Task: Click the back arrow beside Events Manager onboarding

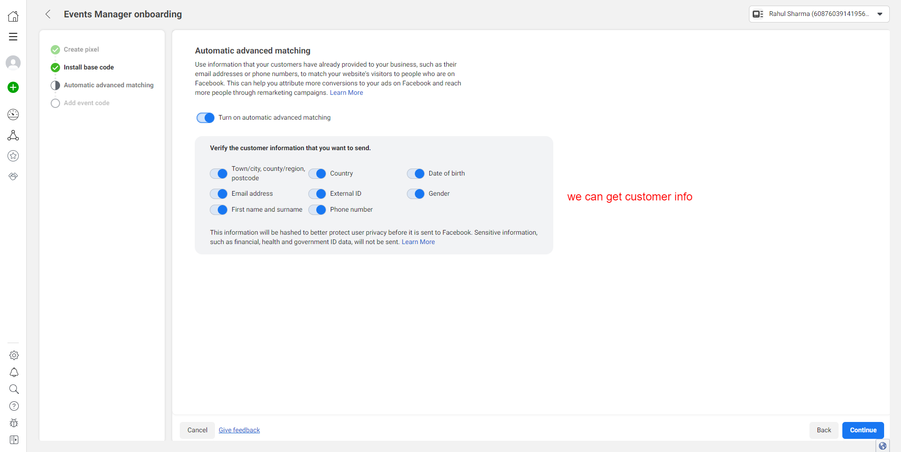Action: tap(48, 14)
